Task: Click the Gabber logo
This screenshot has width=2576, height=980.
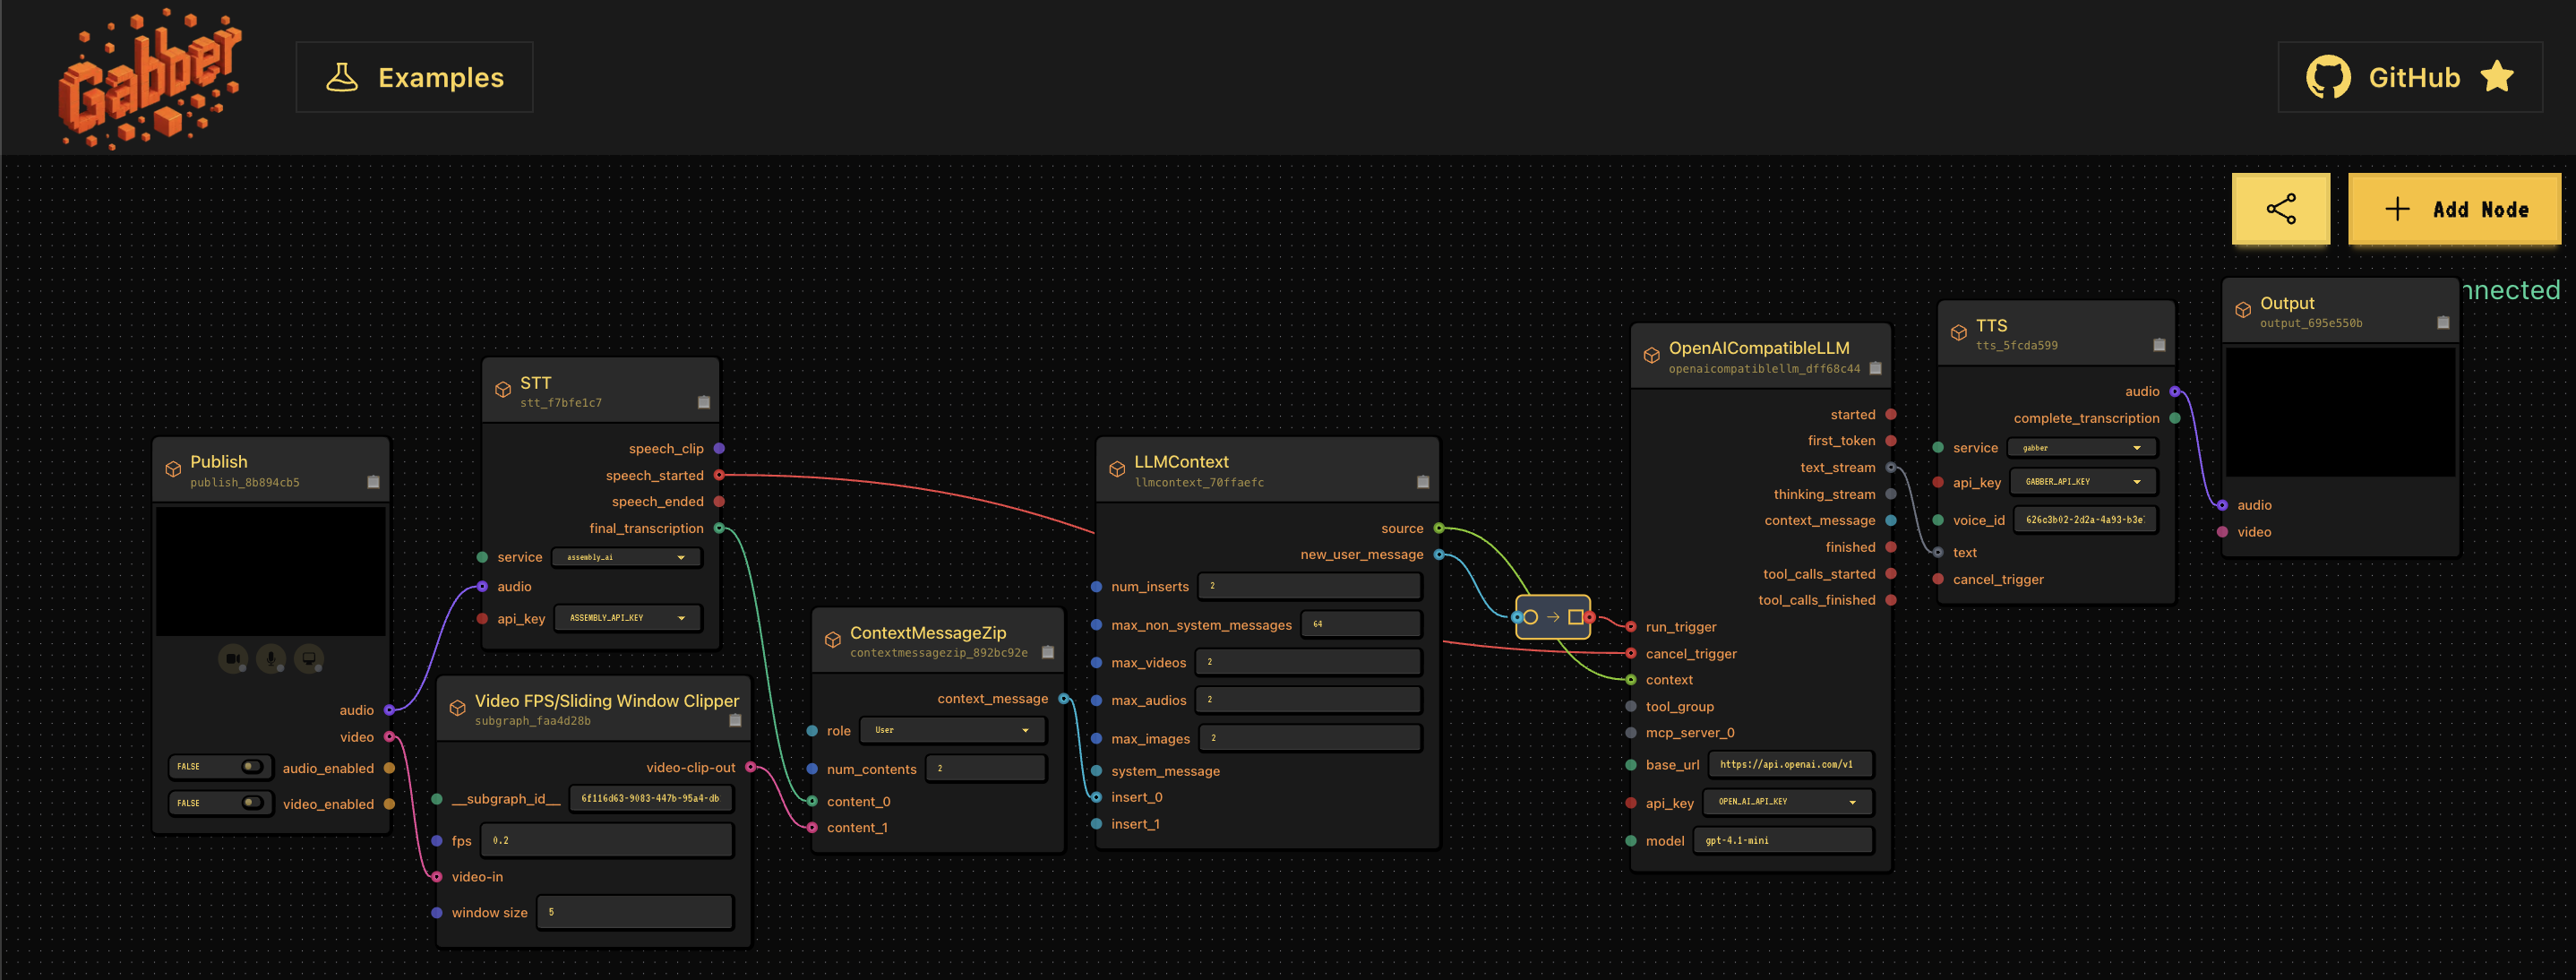Action: [150, 78]
